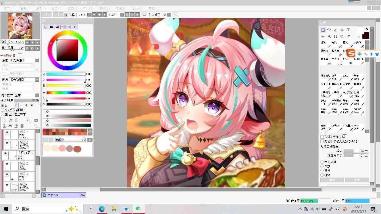Toggle the selection source radio below clipping checkbox

click(x=3, y=114)
